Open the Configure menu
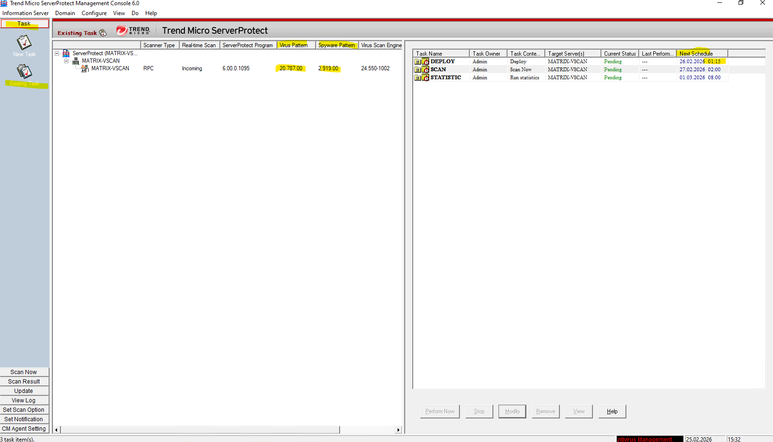Image resolution: width=773 pixels, height=442 pixels. 94,13
